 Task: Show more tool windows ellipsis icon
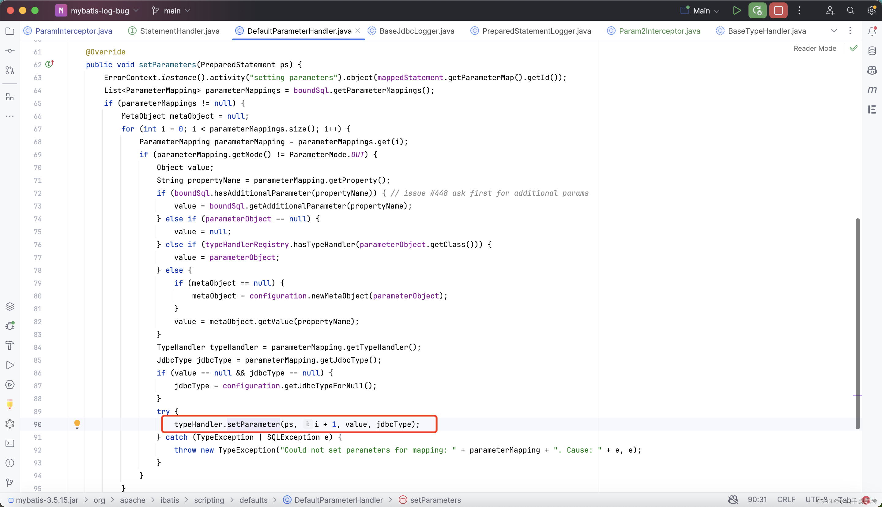click(x=10, y=116)
